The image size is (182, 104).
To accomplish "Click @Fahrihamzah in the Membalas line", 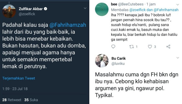I will [166, 10].
